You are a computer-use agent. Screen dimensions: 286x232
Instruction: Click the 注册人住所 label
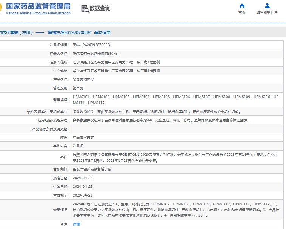point(58,62)
